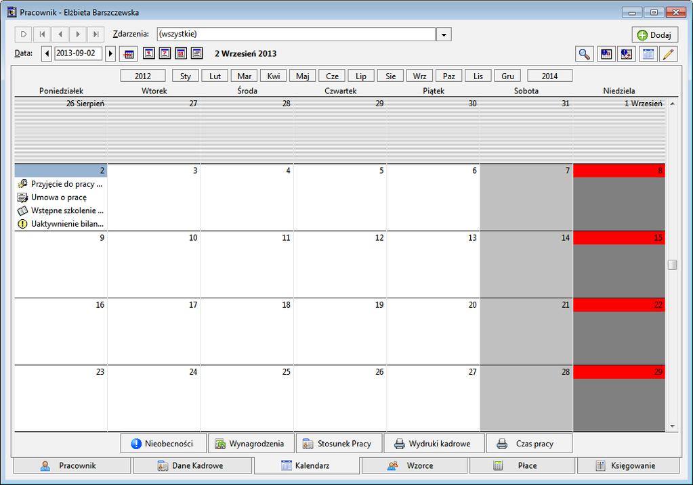
Task: Select month Lis
Action: 478,76
